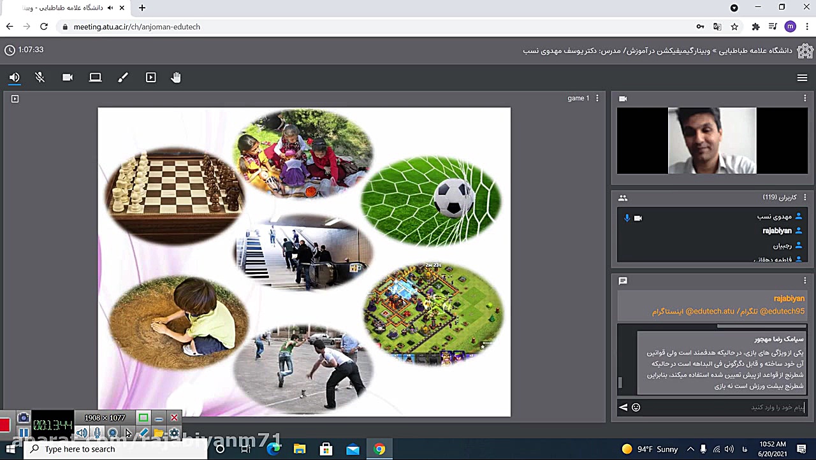Image resolution: width=816 pixels, height=460 pixels.
Task: Open the video panel three-dot menu
Action: point(805,99)
